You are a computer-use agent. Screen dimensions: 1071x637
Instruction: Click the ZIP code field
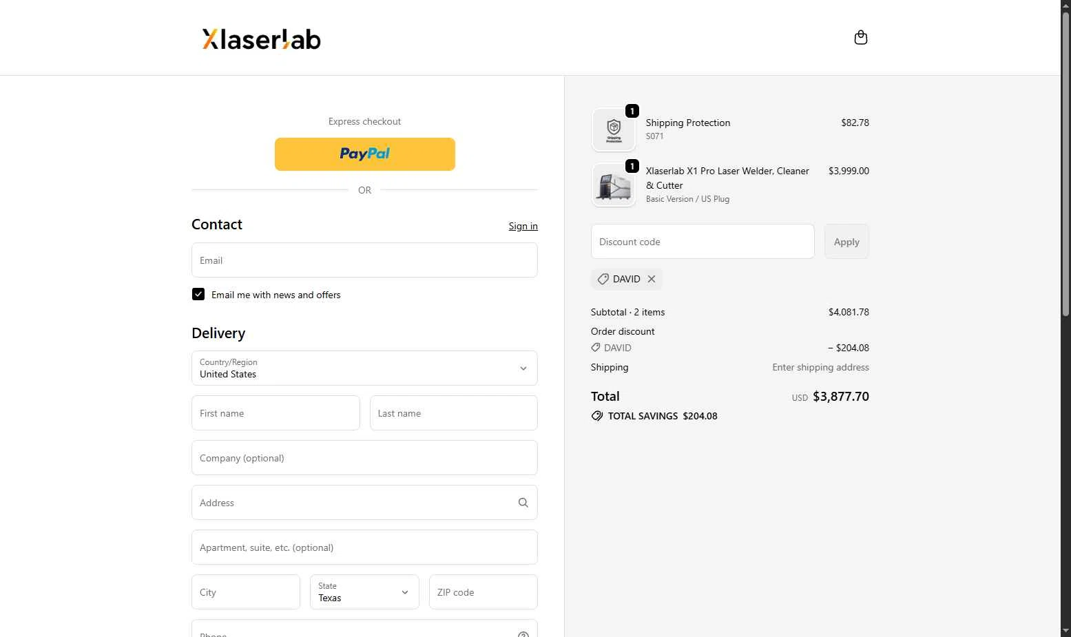pyautogui.click(x=483, y=592)
